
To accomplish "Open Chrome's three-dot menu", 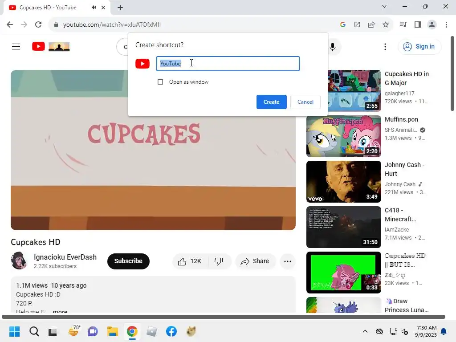I will point(446,25).
